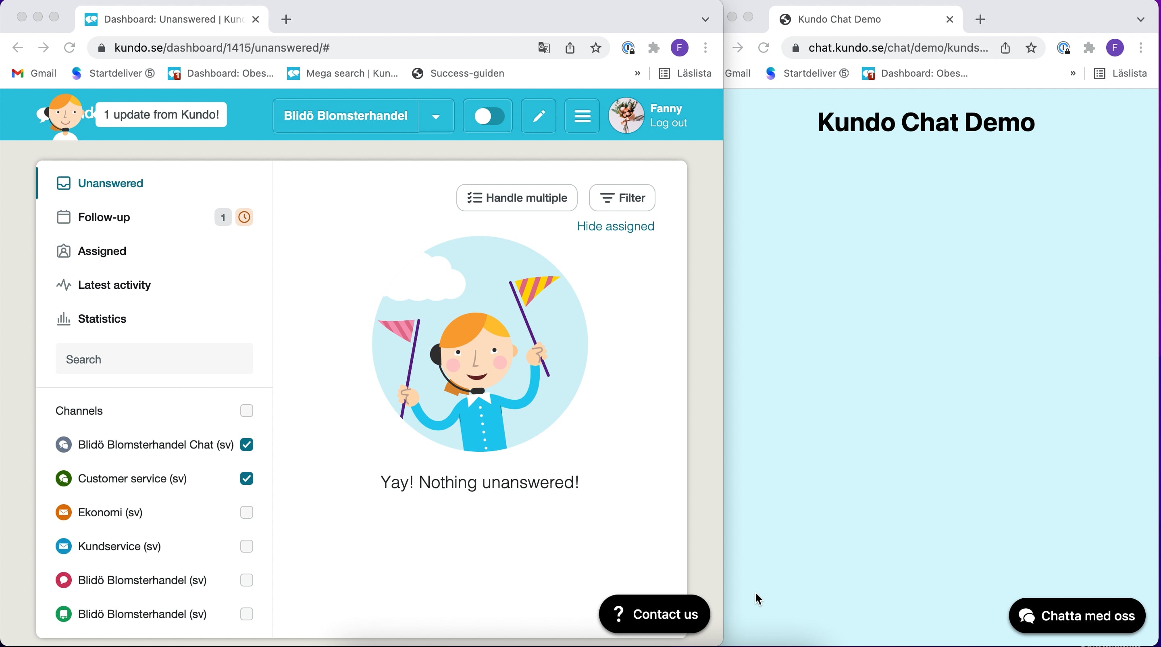1161x647 pixels.
Task: Go back in the Kundo dashboard browser window
Action: point(18,47)
